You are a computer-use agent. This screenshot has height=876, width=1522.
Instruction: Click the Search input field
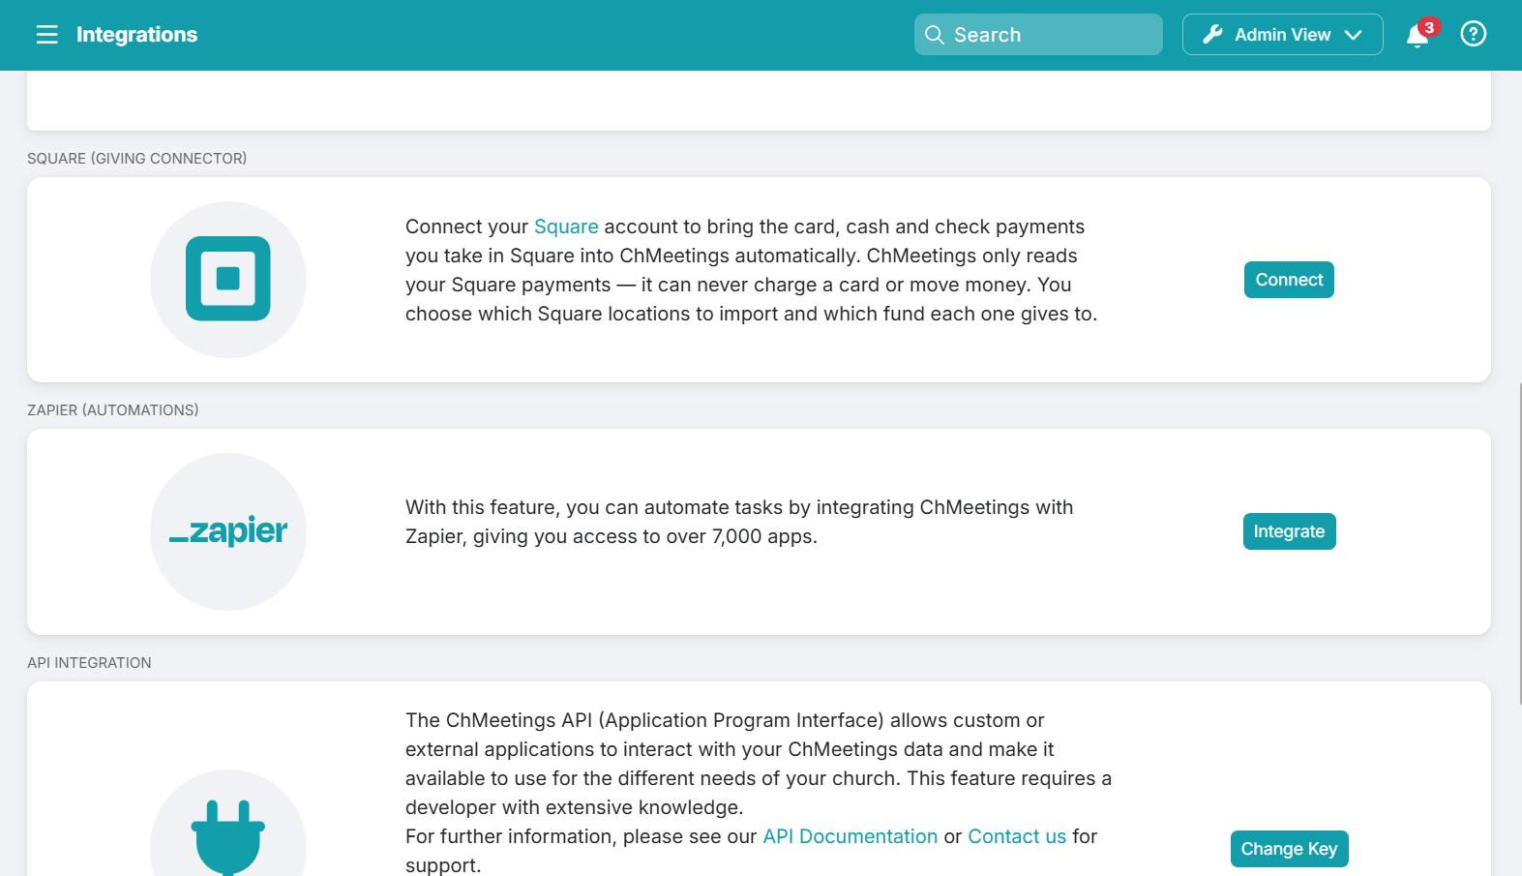[x=1038, y=35]
